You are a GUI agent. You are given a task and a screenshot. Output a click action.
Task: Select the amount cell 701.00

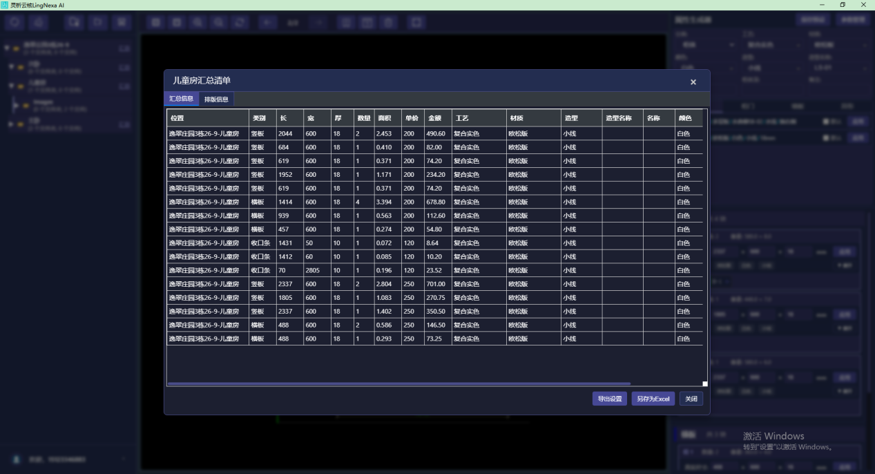click(438, 284)
